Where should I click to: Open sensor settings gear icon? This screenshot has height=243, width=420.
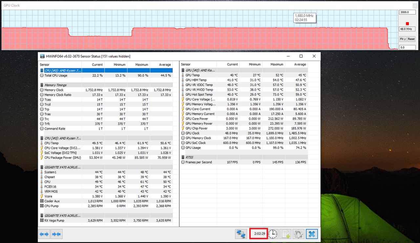coord(298,234)
